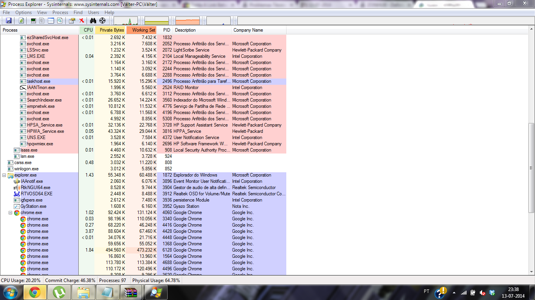Collapse the explorer.exe process tree

[4, 175]
